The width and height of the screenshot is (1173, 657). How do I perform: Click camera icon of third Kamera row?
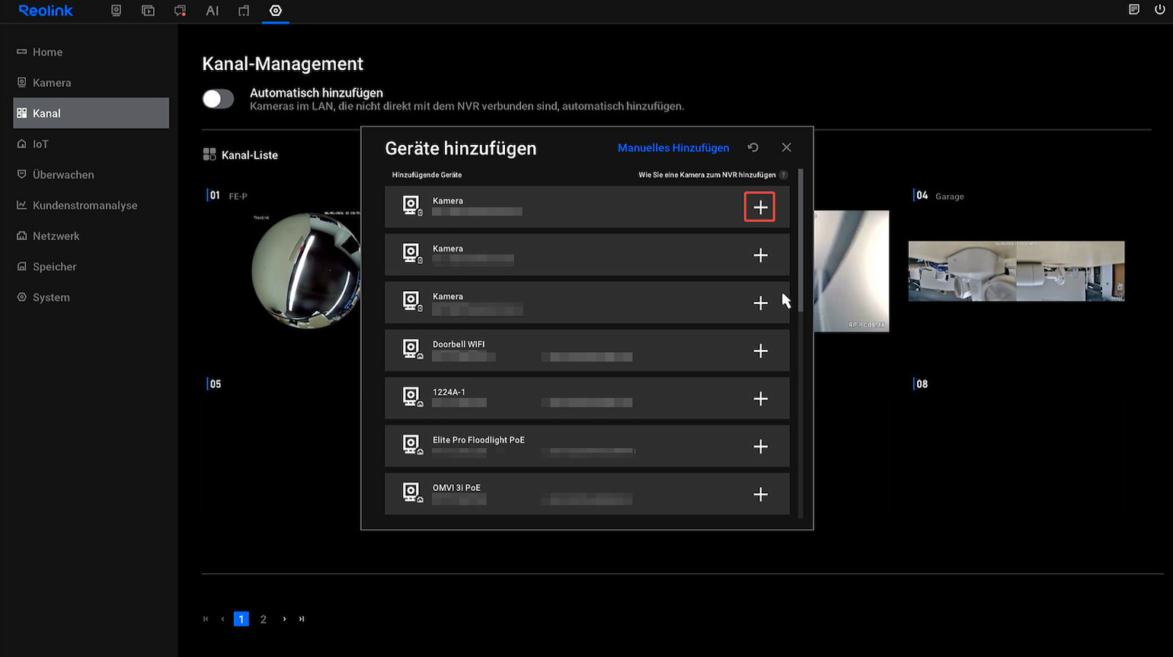pos(412,302)
